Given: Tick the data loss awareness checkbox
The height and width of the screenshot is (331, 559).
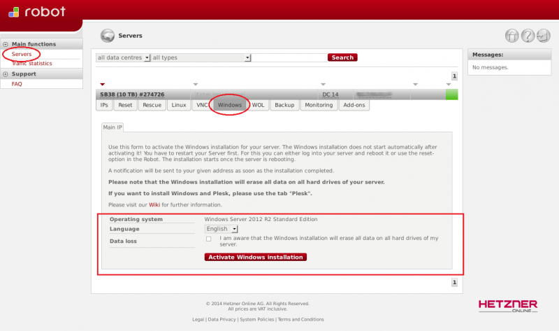Looking at the screenshot, I should click(208, 239).
